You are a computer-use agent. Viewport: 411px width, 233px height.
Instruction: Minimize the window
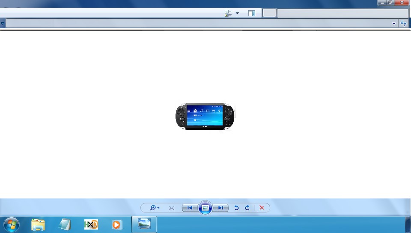tap(382, 3)
